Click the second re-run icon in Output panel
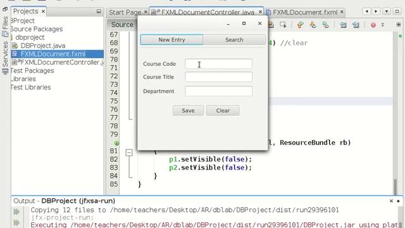405x228 pixels. (x=16, y=223)
